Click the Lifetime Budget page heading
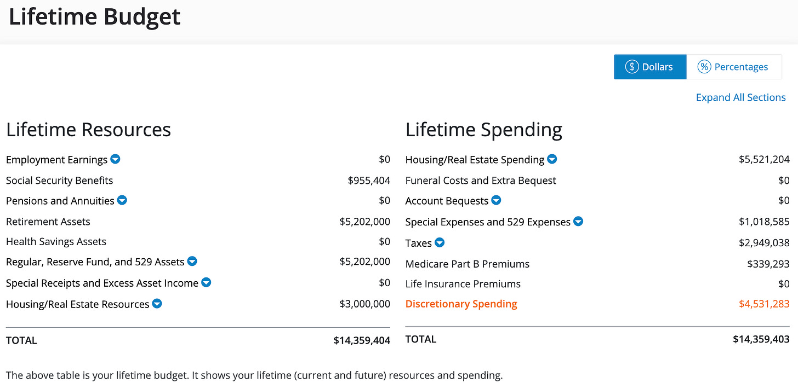798x383 pixels. pos(95,18)
